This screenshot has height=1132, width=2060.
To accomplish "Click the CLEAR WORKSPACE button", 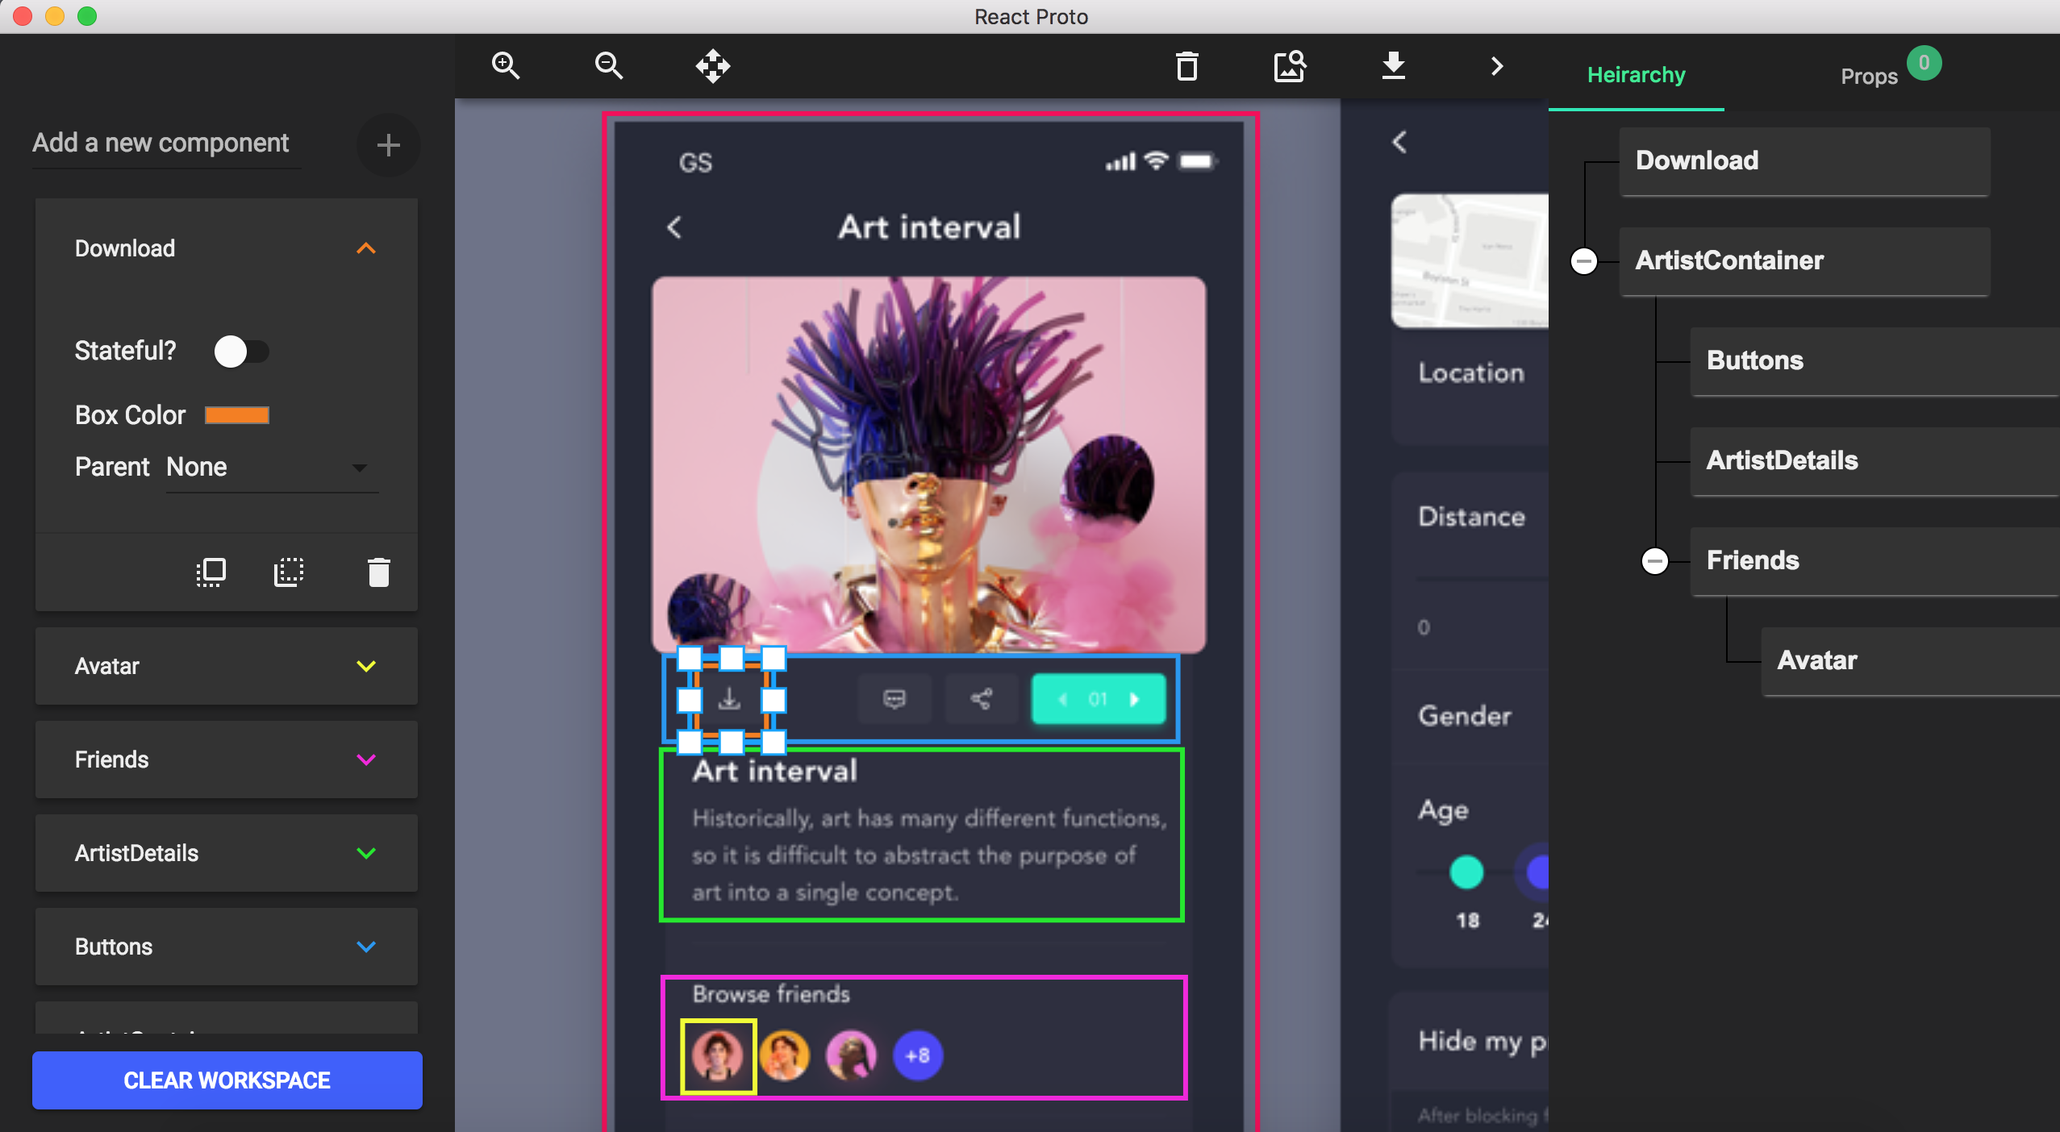I will pyautogui.click(x=227, y=1080).
